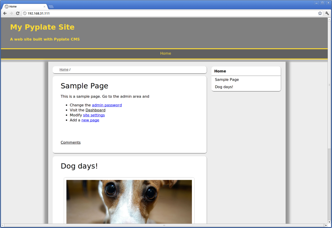
Task: Go back using the browser back arrow
Action: 5,13
